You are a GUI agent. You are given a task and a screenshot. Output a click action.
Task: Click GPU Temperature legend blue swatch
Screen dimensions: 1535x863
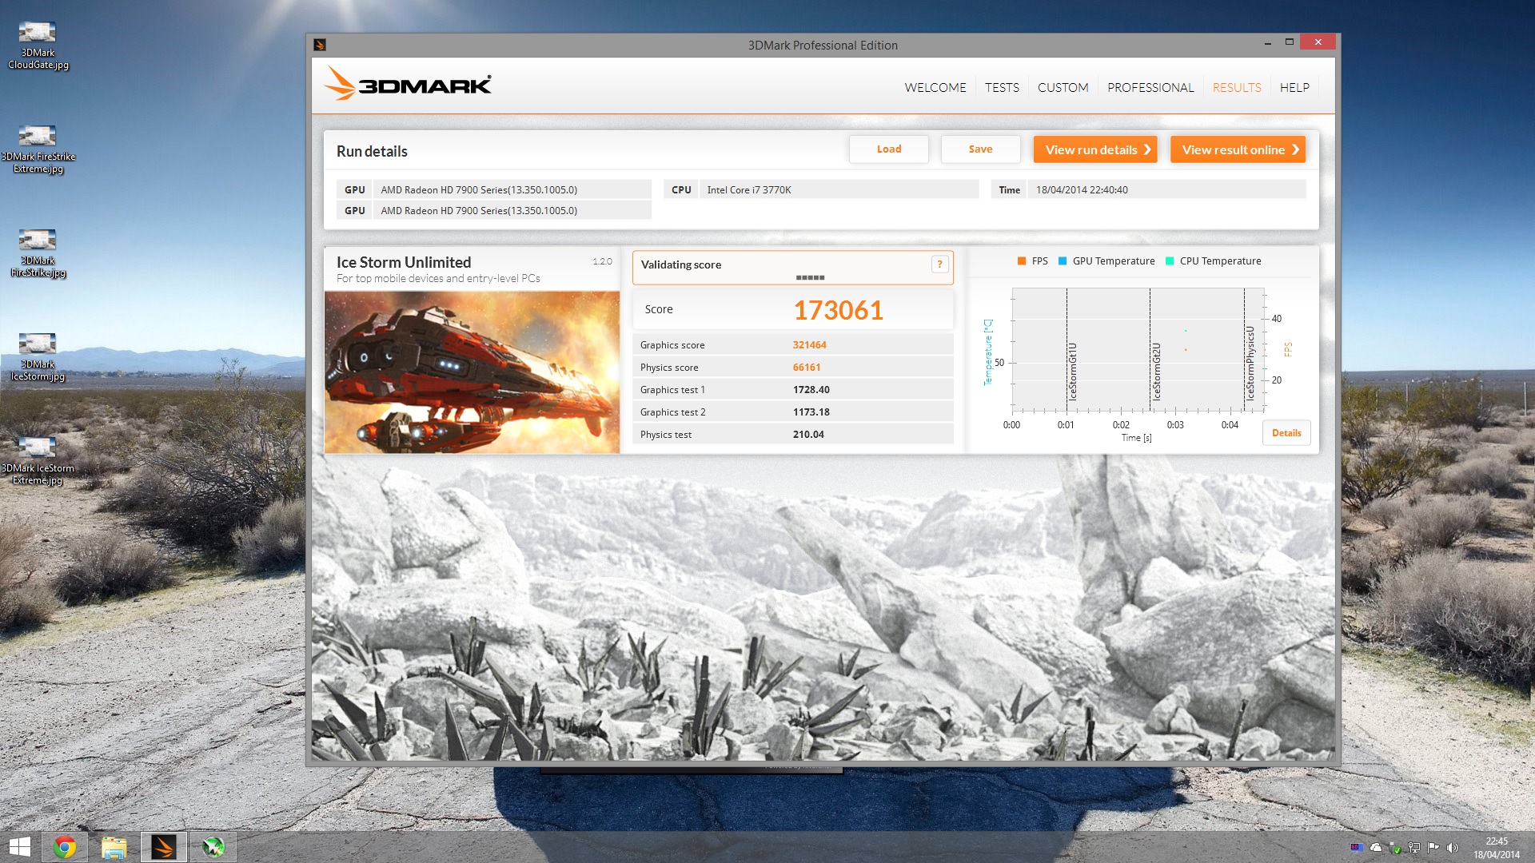tap(1063, 261)
